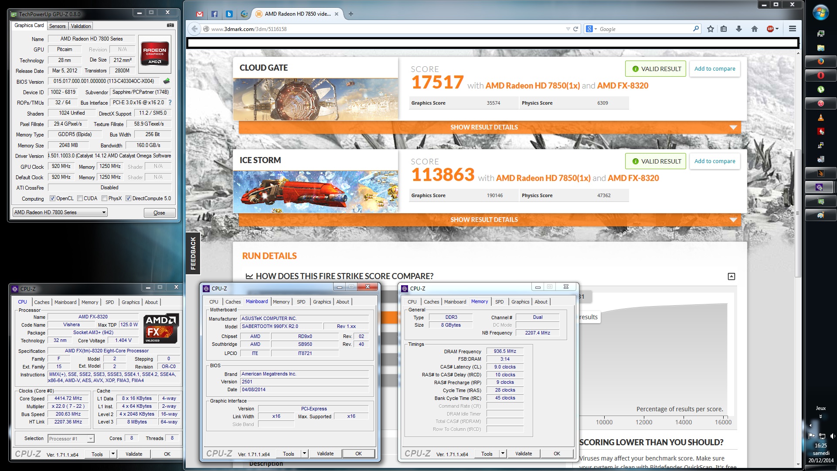Click Bus Interface question mark in GPU-Z
837x471 pixels.
(x=170, y=102)
